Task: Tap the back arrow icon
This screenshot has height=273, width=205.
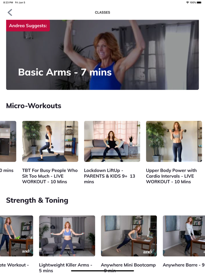Action: [10, 12]
